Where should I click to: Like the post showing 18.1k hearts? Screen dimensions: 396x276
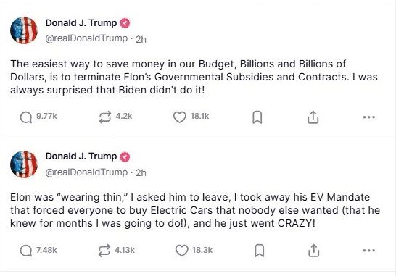click(x=180, y=117)
